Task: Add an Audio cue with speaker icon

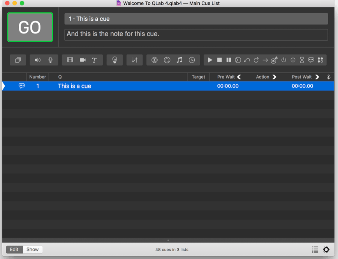Action: click(38, 60)
